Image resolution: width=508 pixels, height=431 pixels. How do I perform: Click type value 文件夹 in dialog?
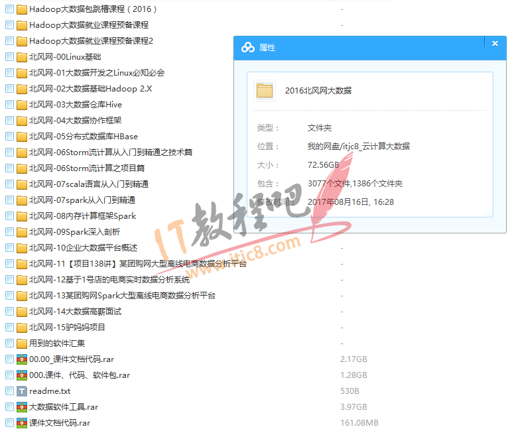point(320,128)
